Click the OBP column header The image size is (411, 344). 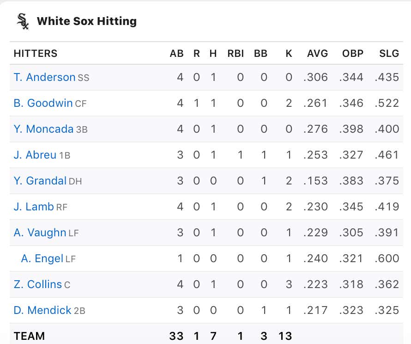[353, 54]
